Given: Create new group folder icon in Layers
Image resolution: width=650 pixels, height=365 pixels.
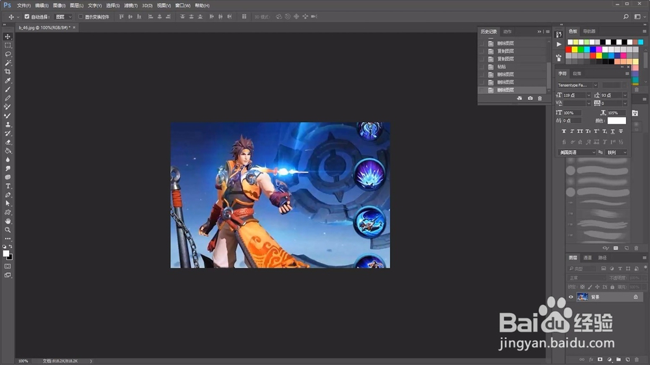Looking at the screenshot, I should (x=619, y=360).
